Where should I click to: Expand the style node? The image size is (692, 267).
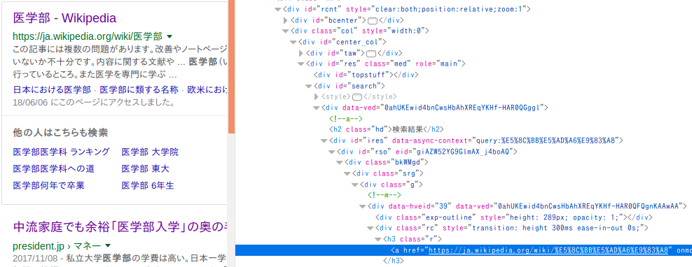click(x=317, y=96)
